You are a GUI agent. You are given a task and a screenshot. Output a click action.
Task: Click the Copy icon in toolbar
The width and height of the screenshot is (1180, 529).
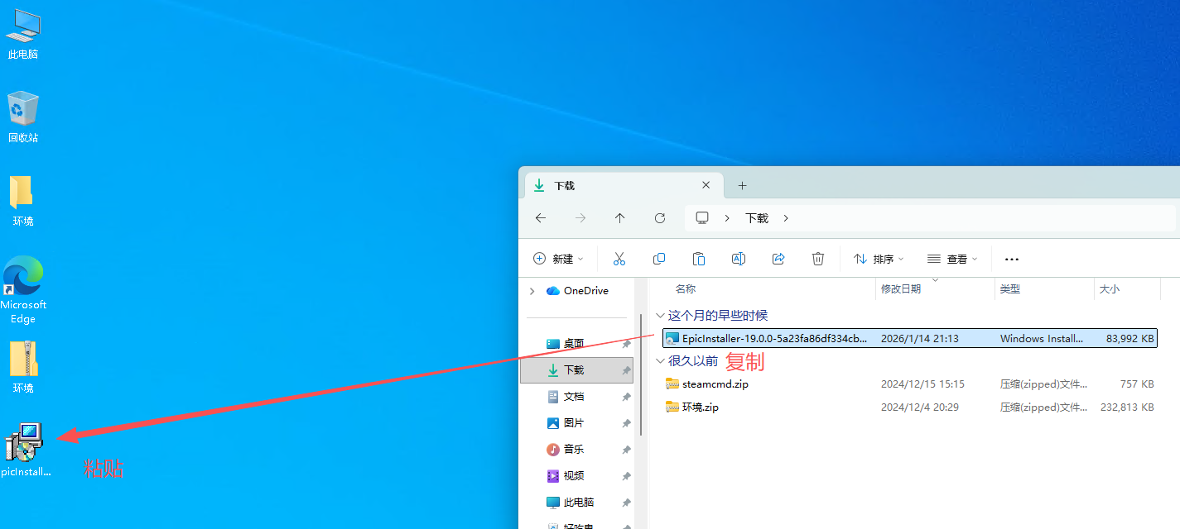click(659, 259)
